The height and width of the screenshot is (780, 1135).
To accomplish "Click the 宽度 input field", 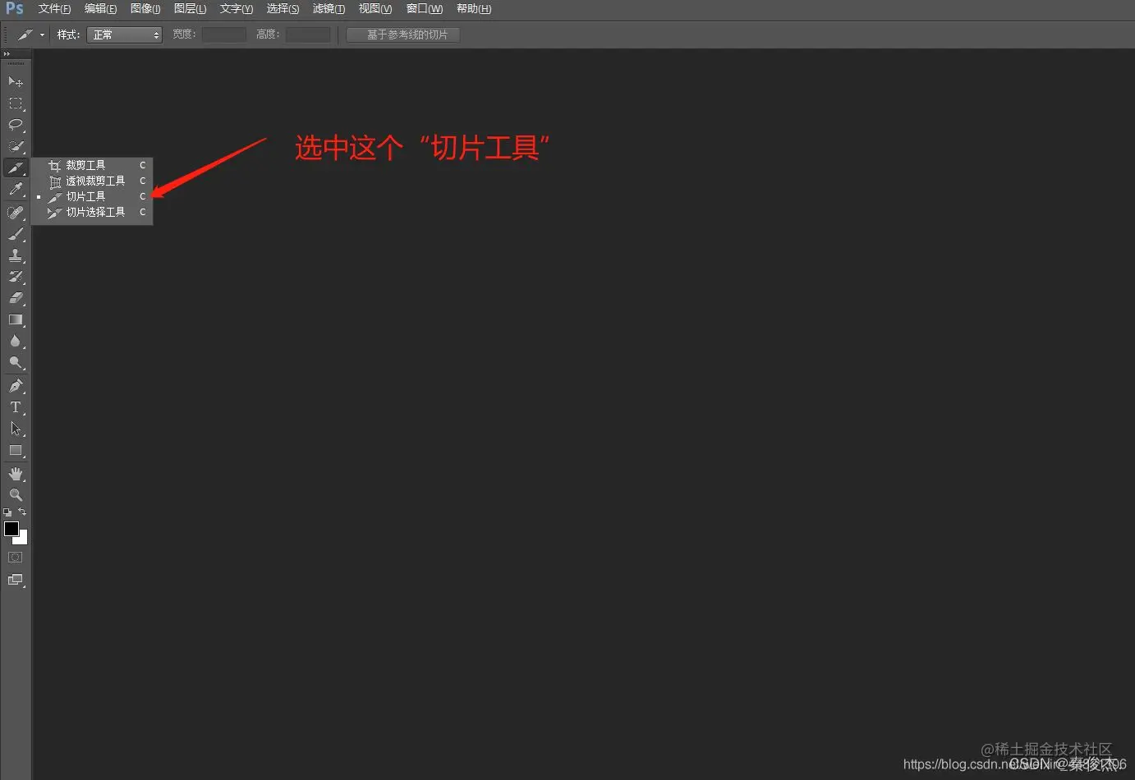I will coord(223,34).
